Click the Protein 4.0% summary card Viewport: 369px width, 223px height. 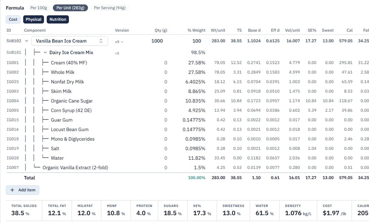[144, 210]
